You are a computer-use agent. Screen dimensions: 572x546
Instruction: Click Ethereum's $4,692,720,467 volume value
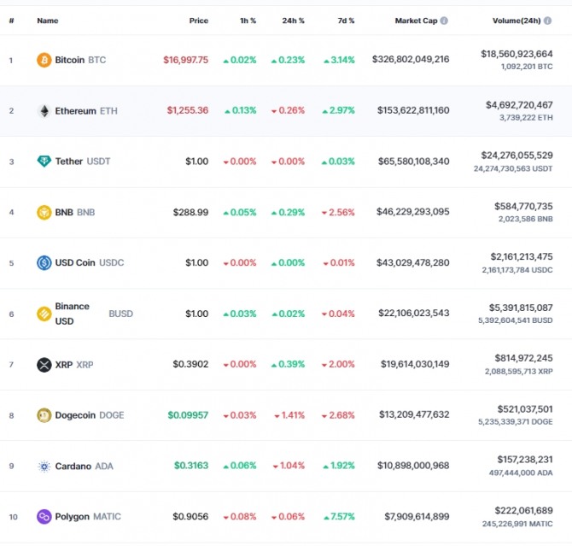click(519, 105)
